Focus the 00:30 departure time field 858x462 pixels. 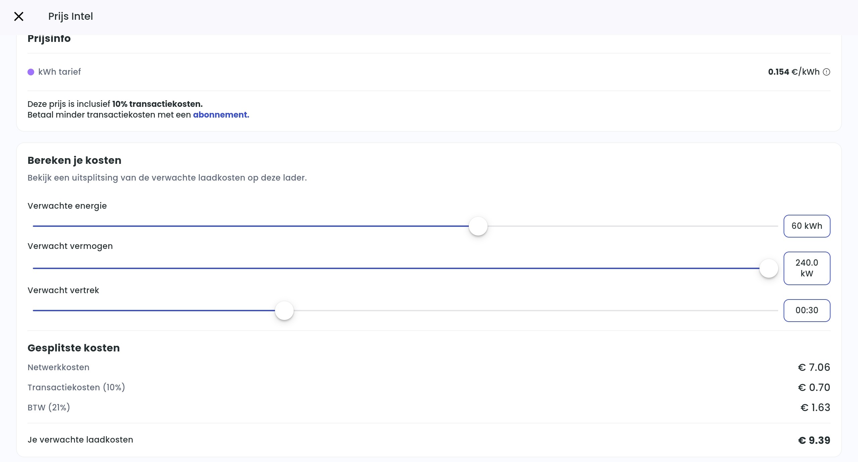(807, 311)
